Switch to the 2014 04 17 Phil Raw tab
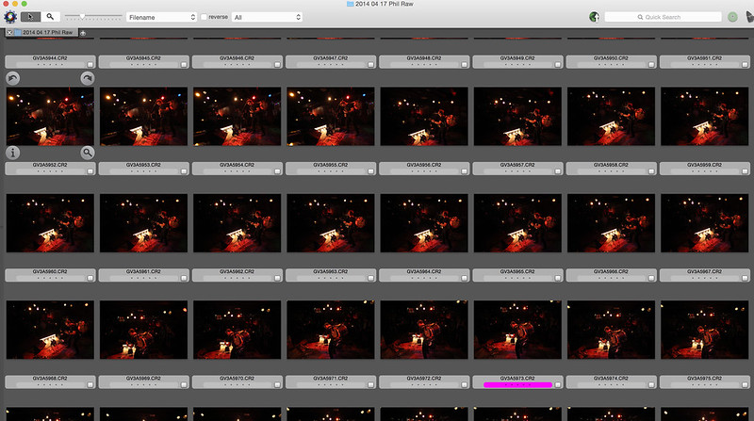Screen dimensions: 754x421 tap(47, 33)
